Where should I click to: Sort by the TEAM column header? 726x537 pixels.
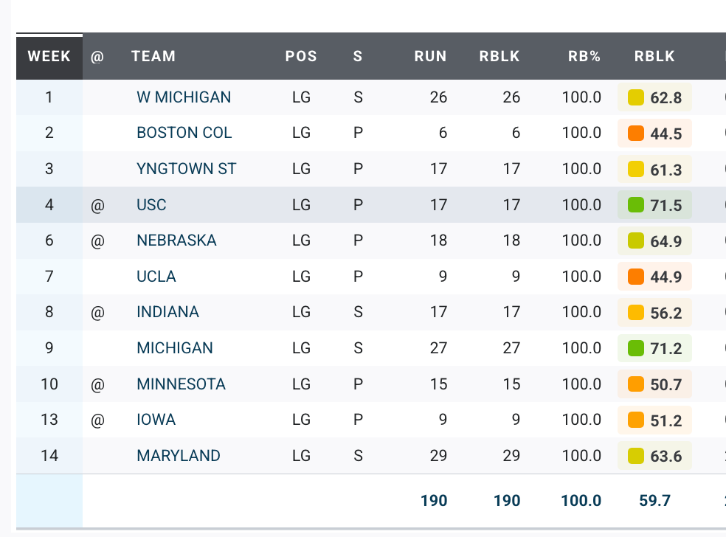[153, 56]
